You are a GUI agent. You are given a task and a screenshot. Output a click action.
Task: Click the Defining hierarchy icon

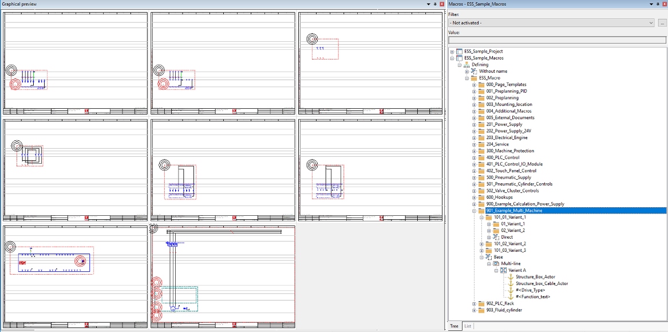pyautogui.click(x=467, y=65)
